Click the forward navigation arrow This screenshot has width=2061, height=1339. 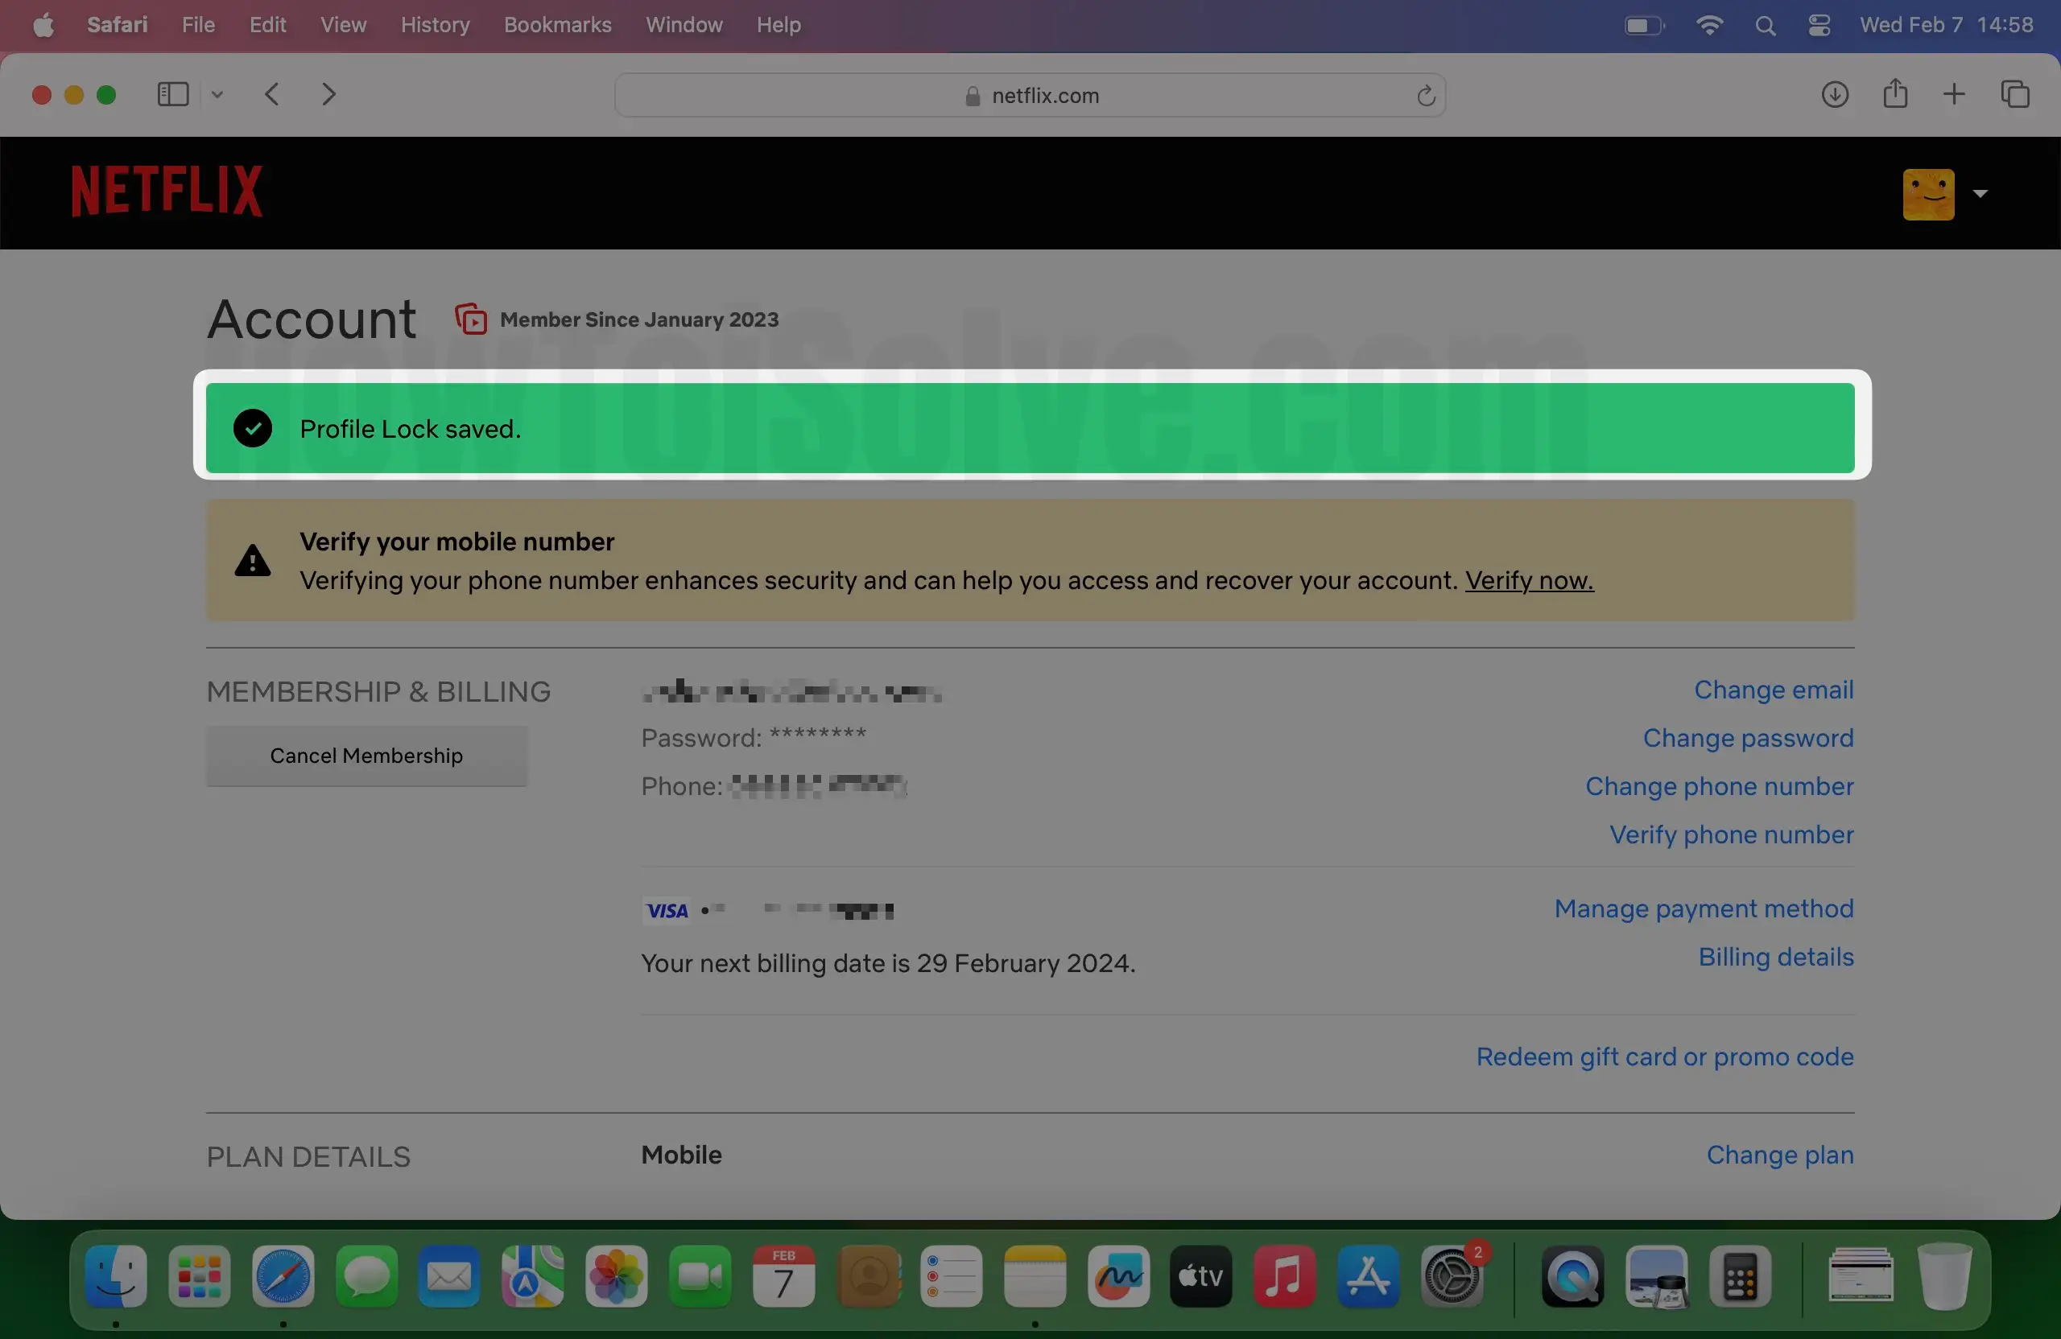328,94
